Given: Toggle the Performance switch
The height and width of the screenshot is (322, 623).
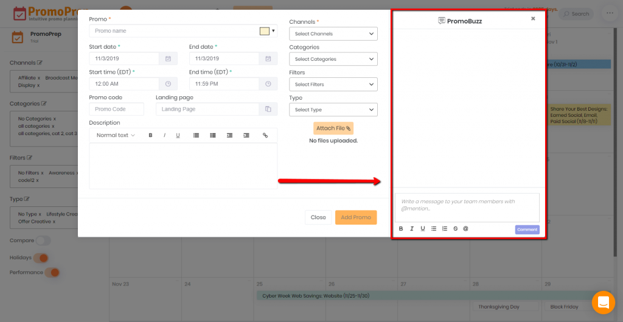Looking at the screenshot, I should (52, 272).
